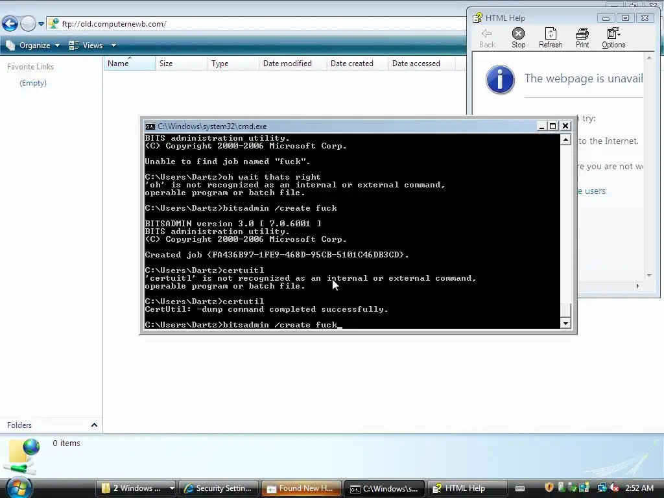Click 'CertUtil: -dump command completed successfully' line
This screenshot has width=664, height=498.
(x=267, y=309)
